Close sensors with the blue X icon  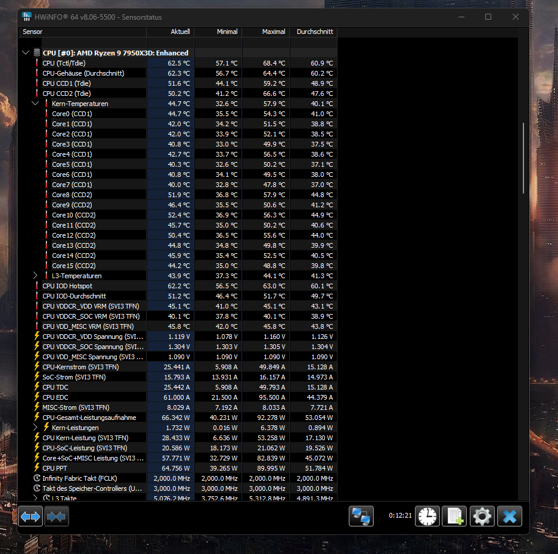coord(510,516)
